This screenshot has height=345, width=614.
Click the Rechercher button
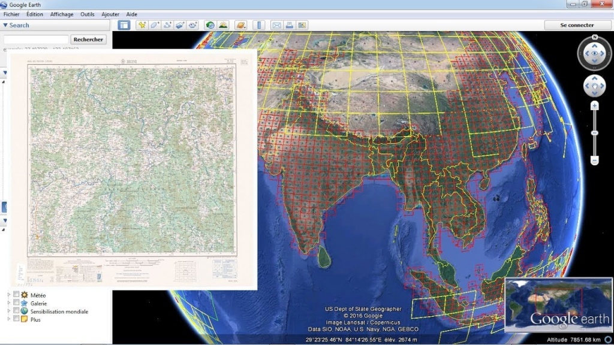pos(89,40)
